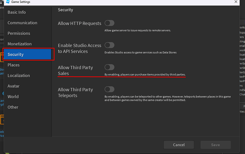The width and height of the screenshot is (245, 154).
Task: Click the Allow Third Party Sales label
Action: (75, 70)
